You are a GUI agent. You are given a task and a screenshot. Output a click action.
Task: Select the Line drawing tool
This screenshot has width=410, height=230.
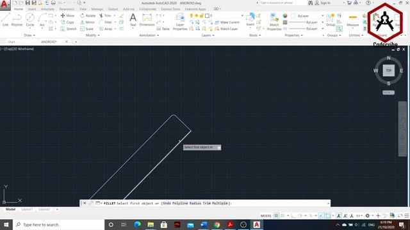pyautogui.click(x=5, y=20)
